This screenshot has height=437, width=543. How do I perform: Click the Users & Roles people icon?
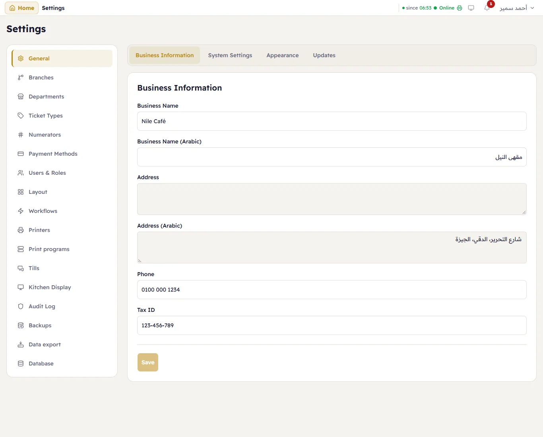click(x=21, y=173)
